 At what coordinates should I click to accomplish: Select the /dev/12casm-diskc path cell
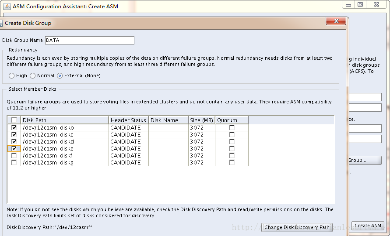65,135
